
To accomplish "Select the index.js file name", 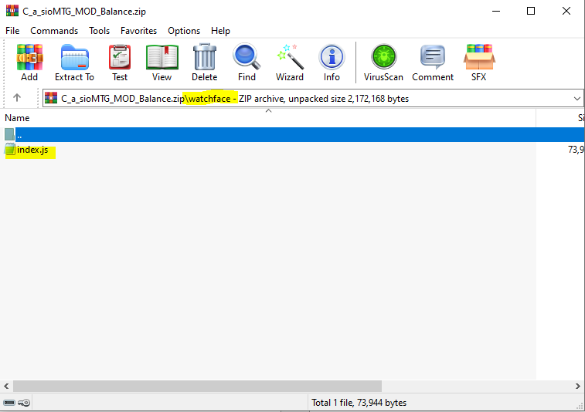I will (32, 150).
